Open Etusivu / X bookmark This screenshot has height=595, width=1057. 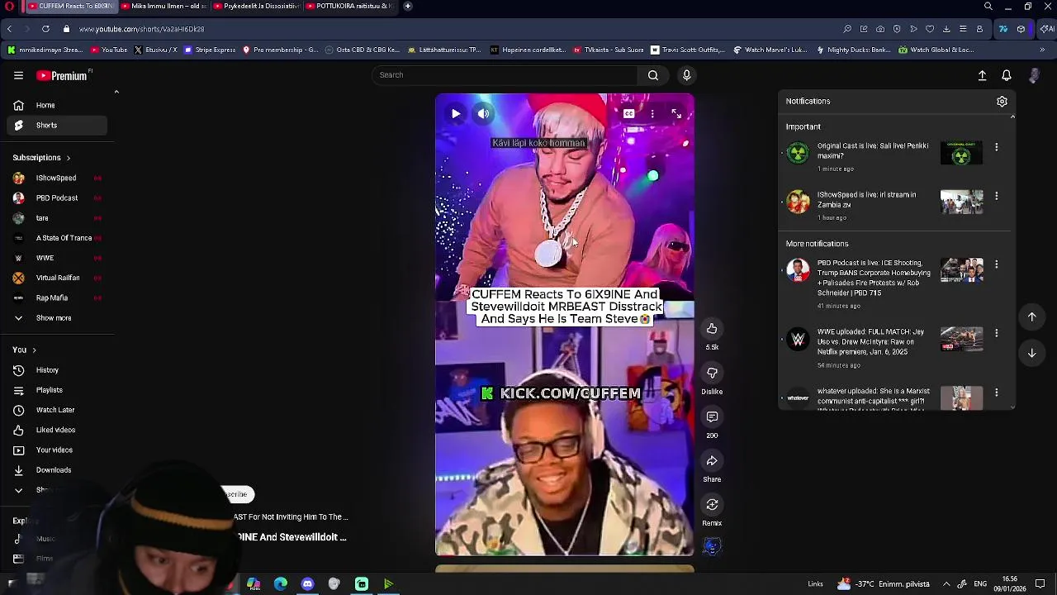point(155,50)
